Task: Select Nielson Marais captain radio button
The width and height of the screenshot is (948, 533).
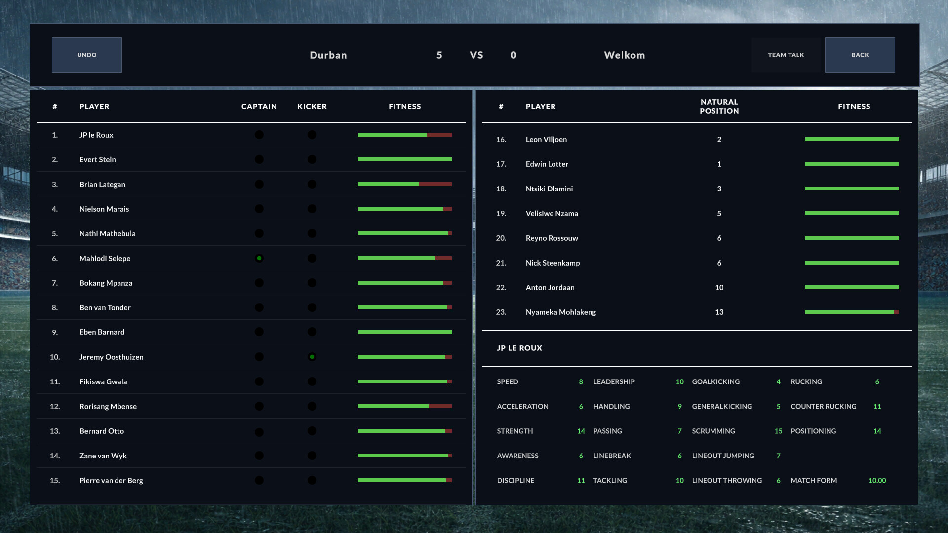Action: (x=259, y=209)
